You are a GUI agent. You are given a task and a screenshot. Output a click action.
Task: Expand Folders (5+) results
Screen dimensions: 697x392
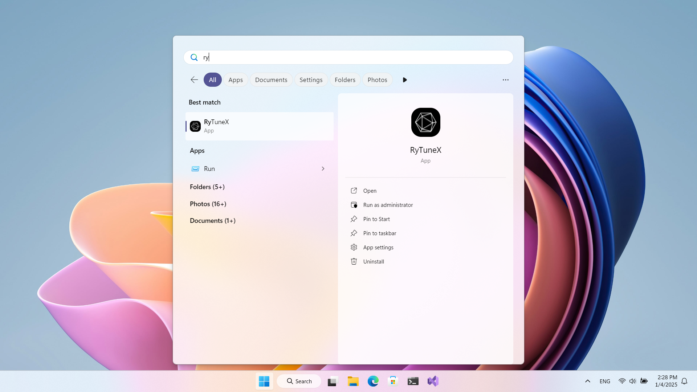tap(207, 187)
